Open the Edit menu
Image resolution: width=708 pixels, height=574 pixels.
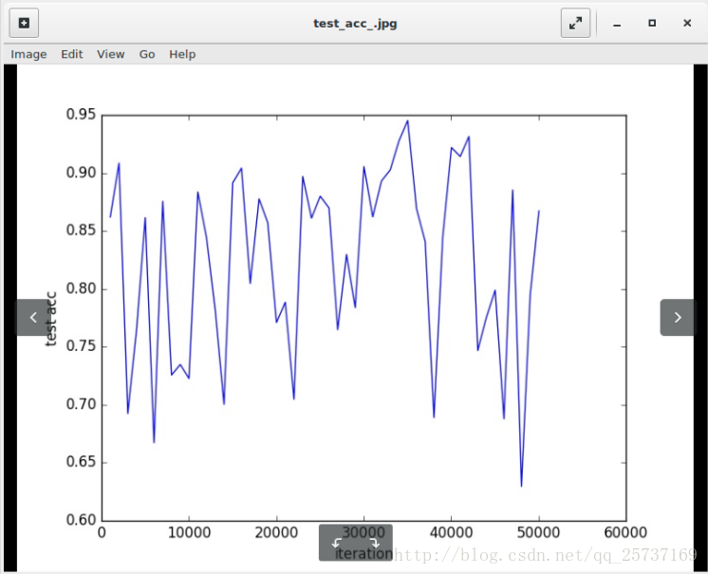pos(72,54)
